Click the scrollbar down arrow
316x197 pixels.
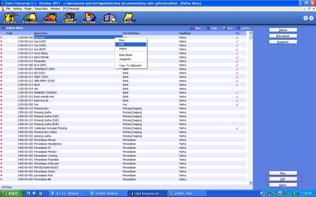[251, 183]
